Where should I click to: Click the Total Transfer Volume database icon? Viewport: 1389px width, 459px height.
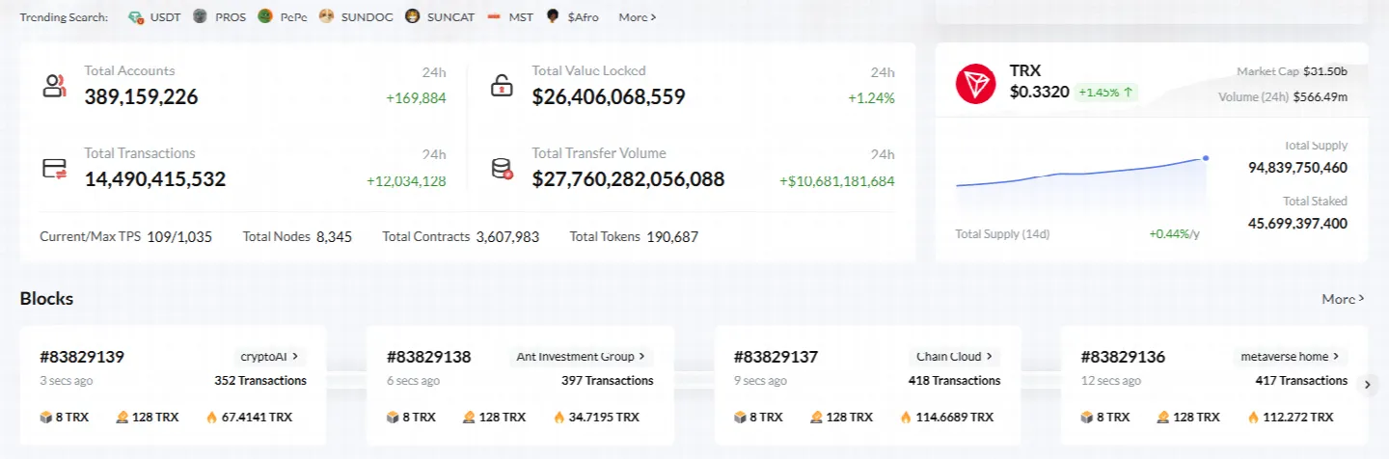pos(502,168)
